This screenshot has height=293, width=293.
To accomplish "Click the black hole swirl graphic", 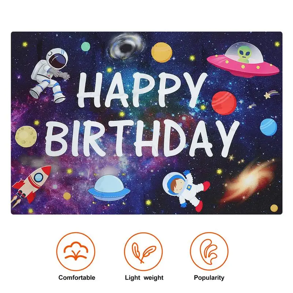I will [126, 47].
